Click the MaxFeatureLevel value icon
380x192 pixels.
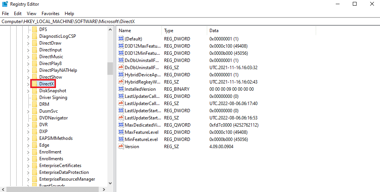pyautogui.click(x=121, y=132)
